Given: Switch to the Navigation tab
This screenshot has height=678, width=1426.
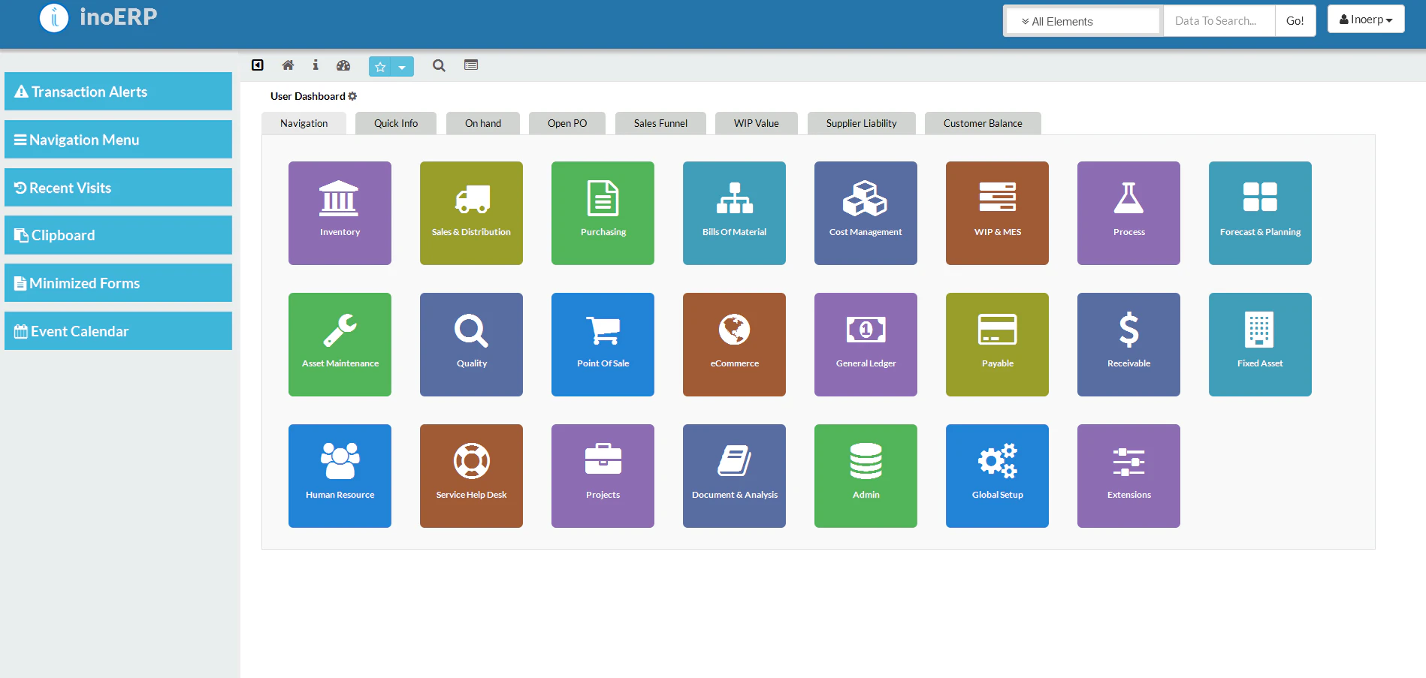Looking at the screenshot, I should (x=304, y=123).
